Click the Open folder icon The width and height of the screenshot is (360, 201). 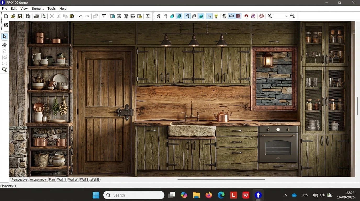pos(13,16)
